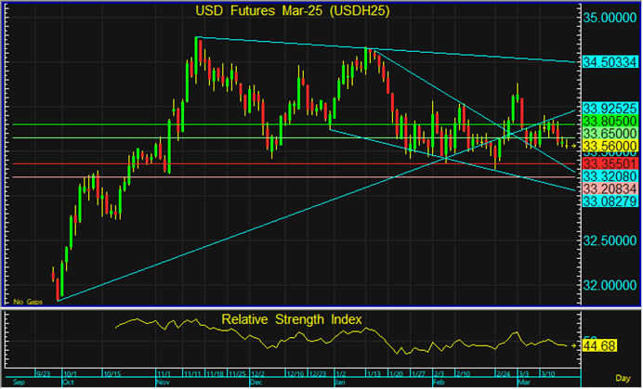
Task: Click the USD Futures Mar-25 chart title
Action: click(x=293, y=11)
